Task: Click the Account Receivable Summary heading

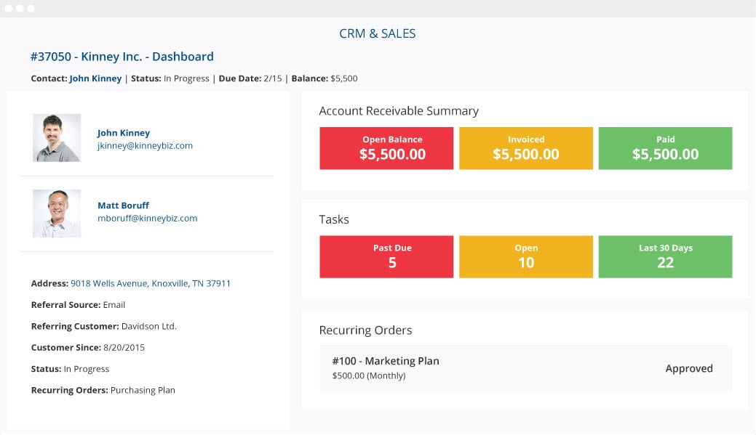Action: [399, 111]
